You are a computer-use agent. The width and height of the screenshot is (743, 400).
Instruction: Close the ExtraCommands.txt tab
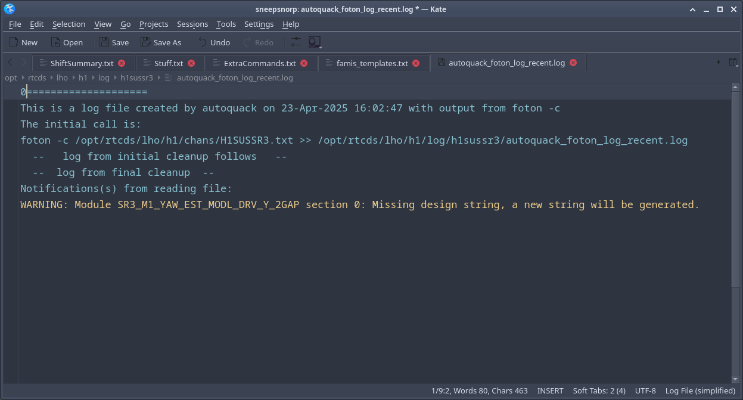point(304,63)
